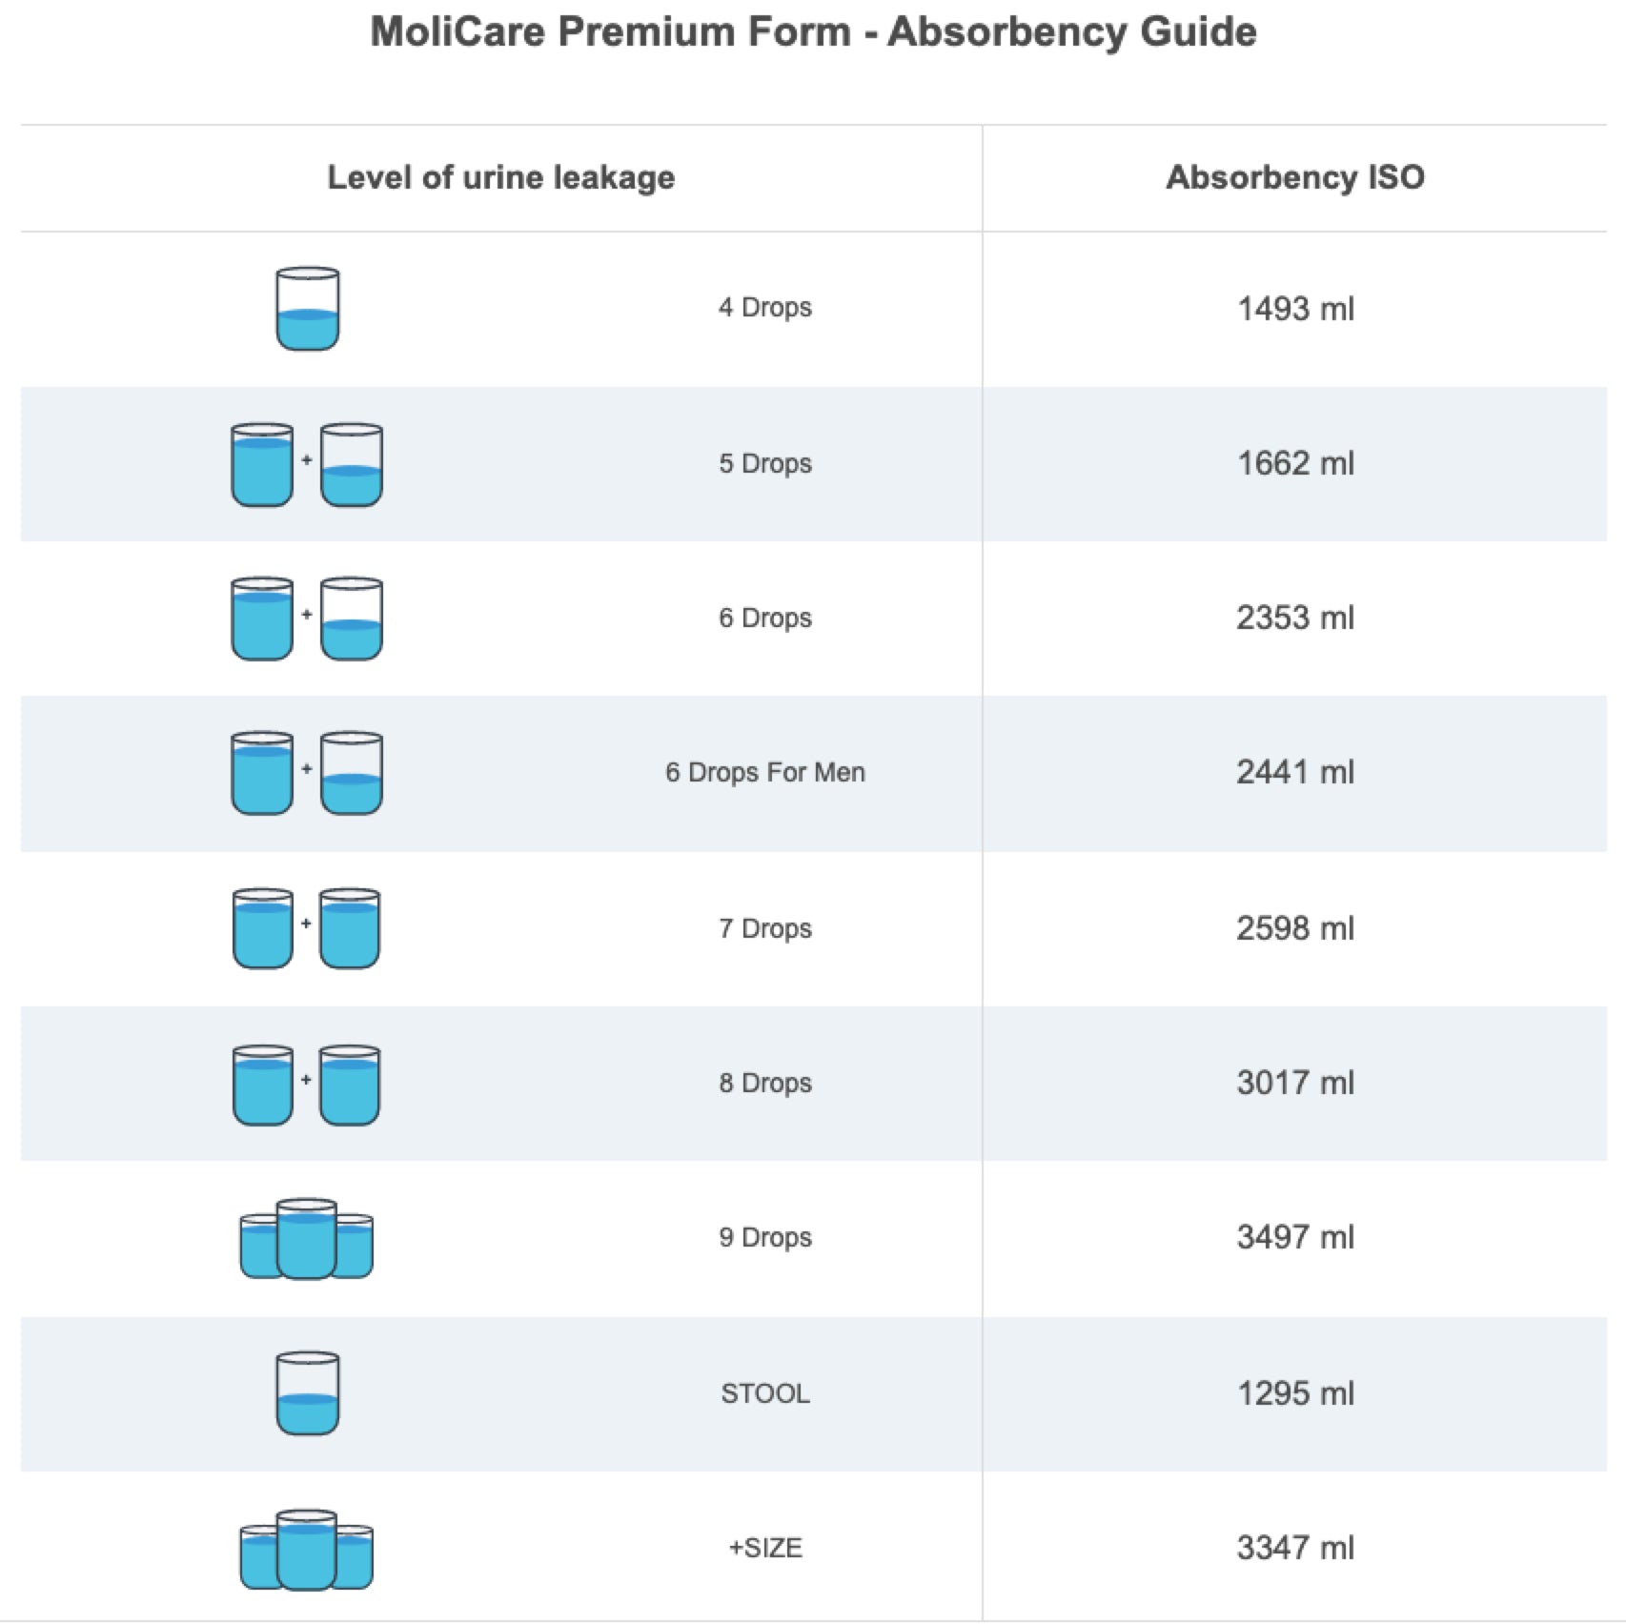The image size is (1626, 1624).
Task: Click the 1295 ml absorbency value
Action: click(1295, 1393)
